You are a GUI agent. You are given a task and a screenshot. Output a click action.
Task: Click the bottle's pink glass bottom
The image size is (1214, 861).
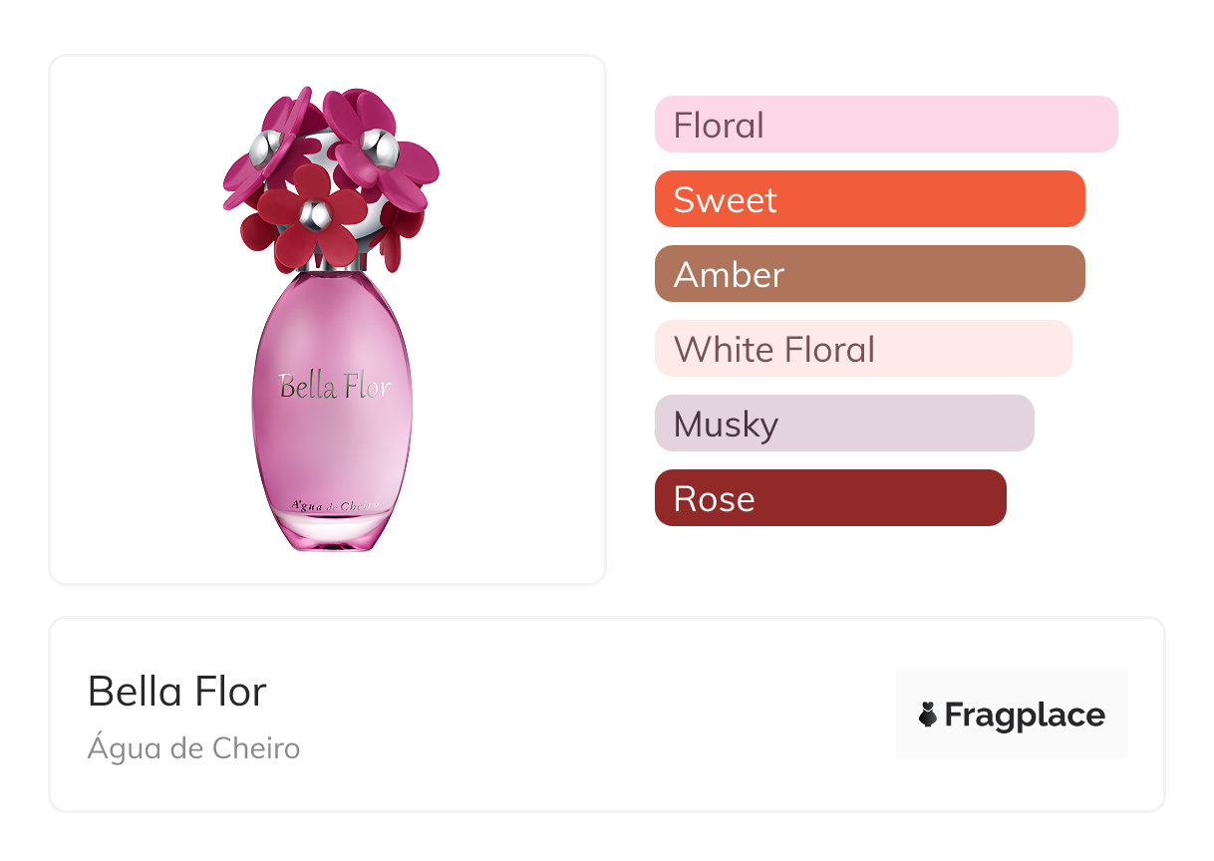[x=332, y=536]
